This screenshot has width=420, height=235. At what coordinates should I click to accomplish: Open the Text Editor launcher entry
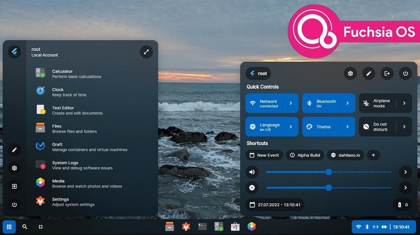pos(92,110)
